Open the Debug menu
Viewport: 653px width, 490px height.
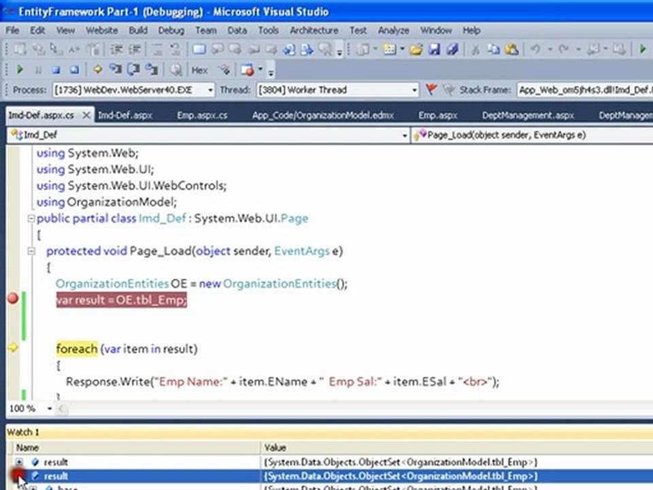tap(171, 31)
